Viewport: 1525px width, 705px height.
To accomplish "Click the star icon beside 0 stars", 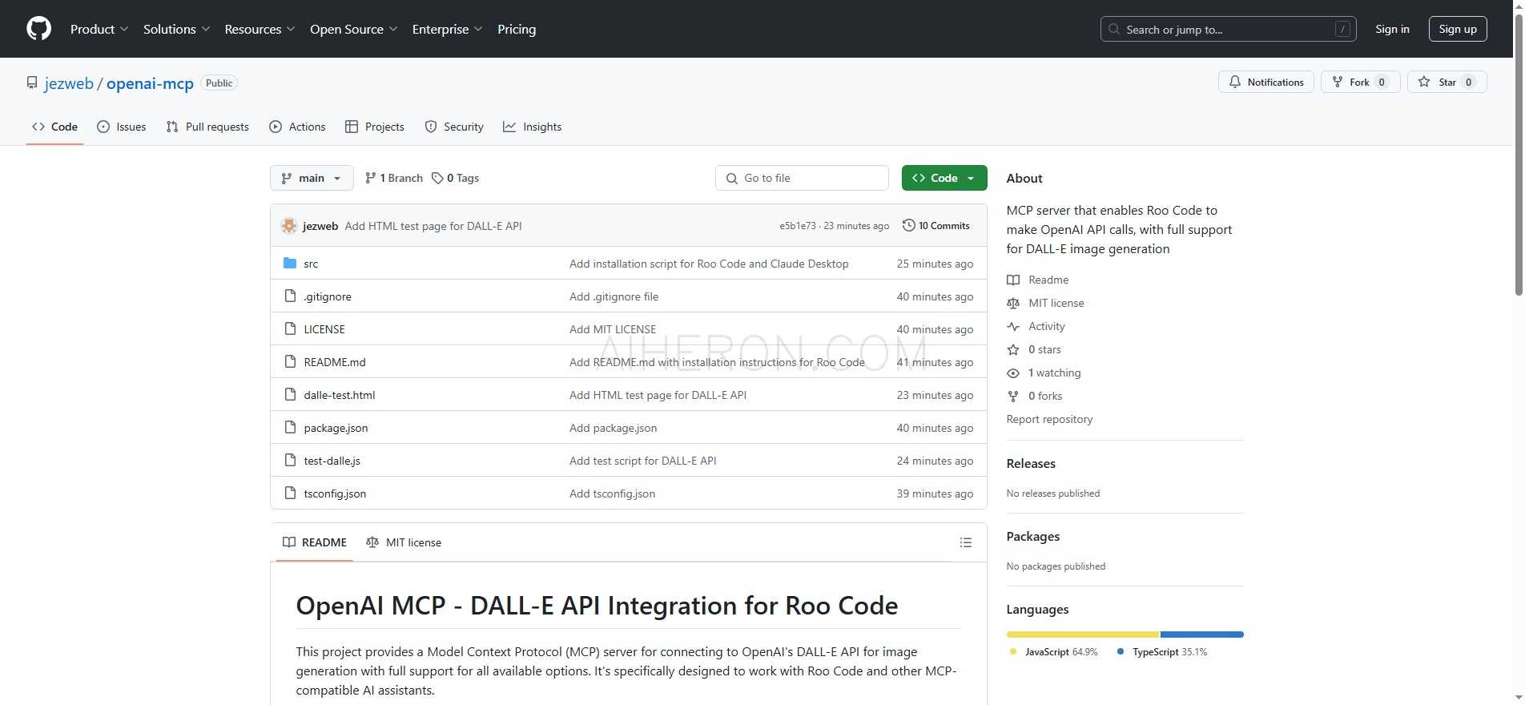I will 1013,349.
